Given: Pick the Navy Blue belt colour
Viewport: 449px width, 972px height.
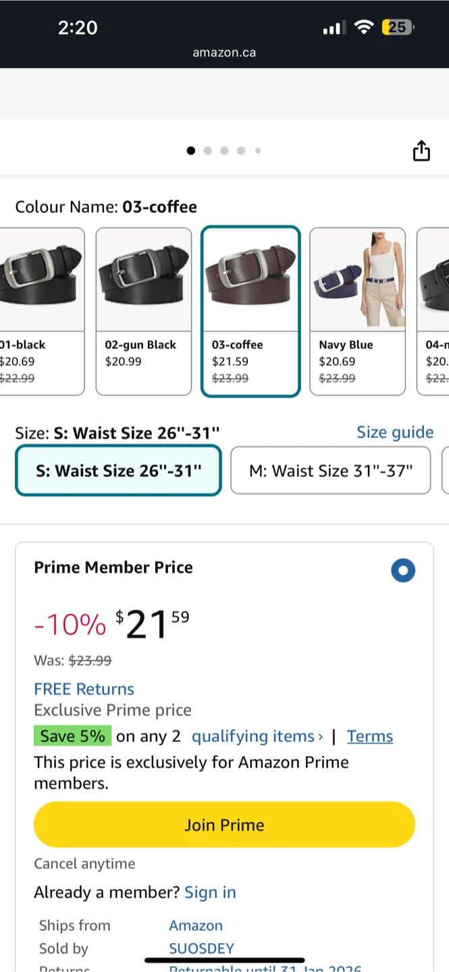Looking at the screenshot, I should (357, 310).
